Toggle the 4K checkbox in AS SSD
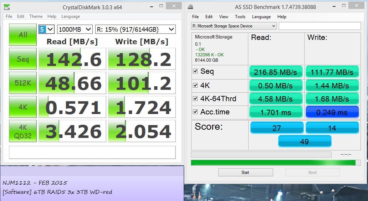The width and height of the screenshot is (368, 201). tap(195, 85)
